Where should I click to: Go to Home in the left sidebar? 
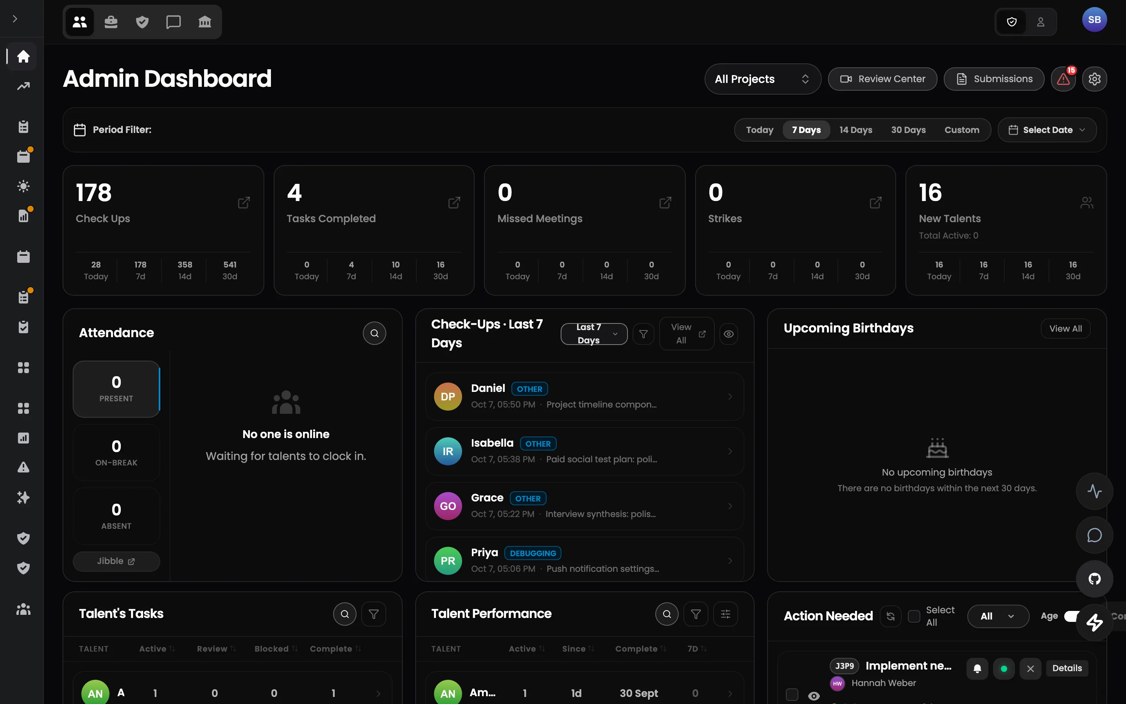23,56
